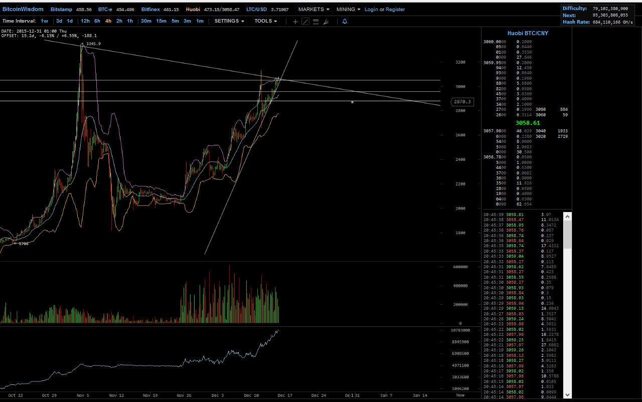The width and height of the screenshot is (642, 402).
Task: Set time interval to 1h
Action: click(x=130, y=21)
